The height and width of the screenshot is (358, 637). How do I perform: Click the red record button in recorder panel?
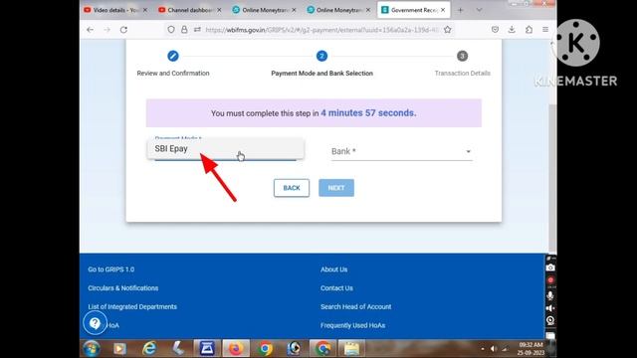[x=550, y=280]
